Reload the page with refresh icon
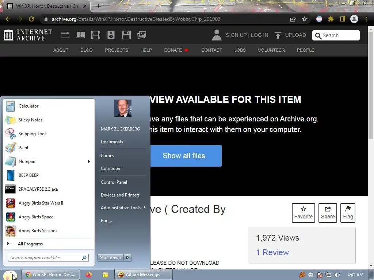This screenshot has width=374, height=280. click(x=31, y=19)
